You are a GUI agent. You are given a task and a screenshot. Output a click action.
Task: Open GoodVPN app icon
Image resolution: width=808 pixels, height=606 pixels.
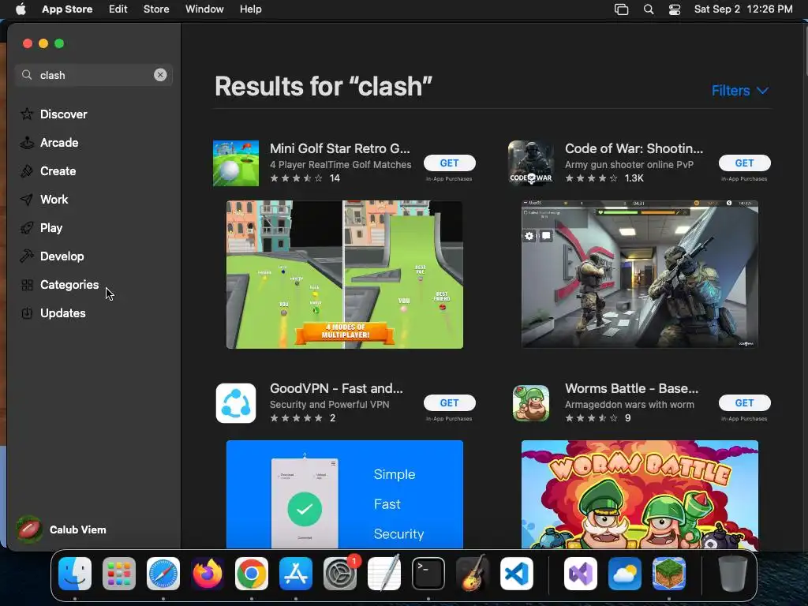tap(236, 403)
